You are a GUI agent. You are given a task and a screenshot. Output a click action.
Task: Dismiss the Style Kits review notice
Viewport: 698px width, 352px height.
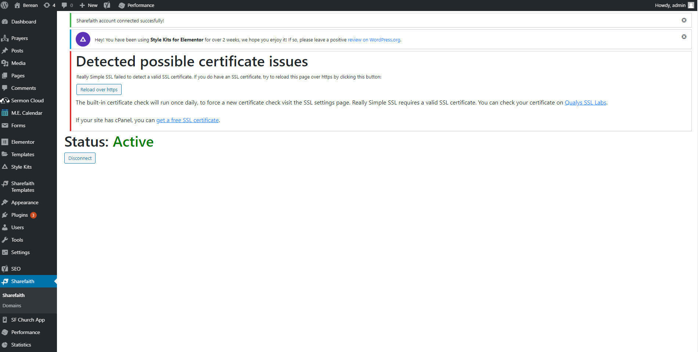tap(684, 37)
